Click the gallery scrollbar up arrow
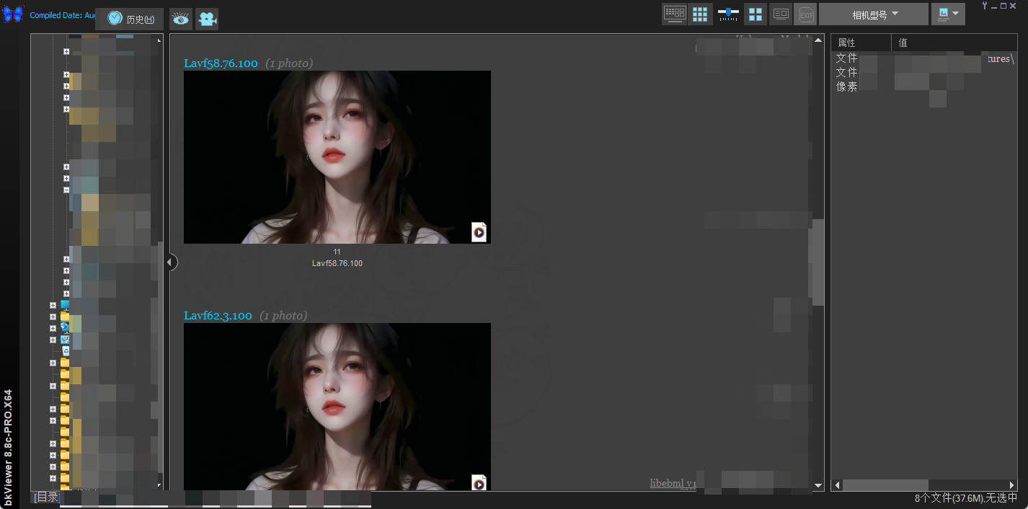The image size is (1028, 509). click(817, 41)
